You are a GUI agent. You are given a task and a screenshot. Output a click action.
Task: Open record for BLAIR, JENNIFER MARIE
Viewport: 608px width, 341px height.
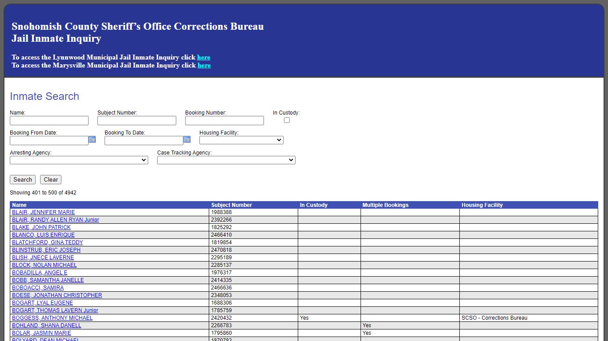pos(43,212)
